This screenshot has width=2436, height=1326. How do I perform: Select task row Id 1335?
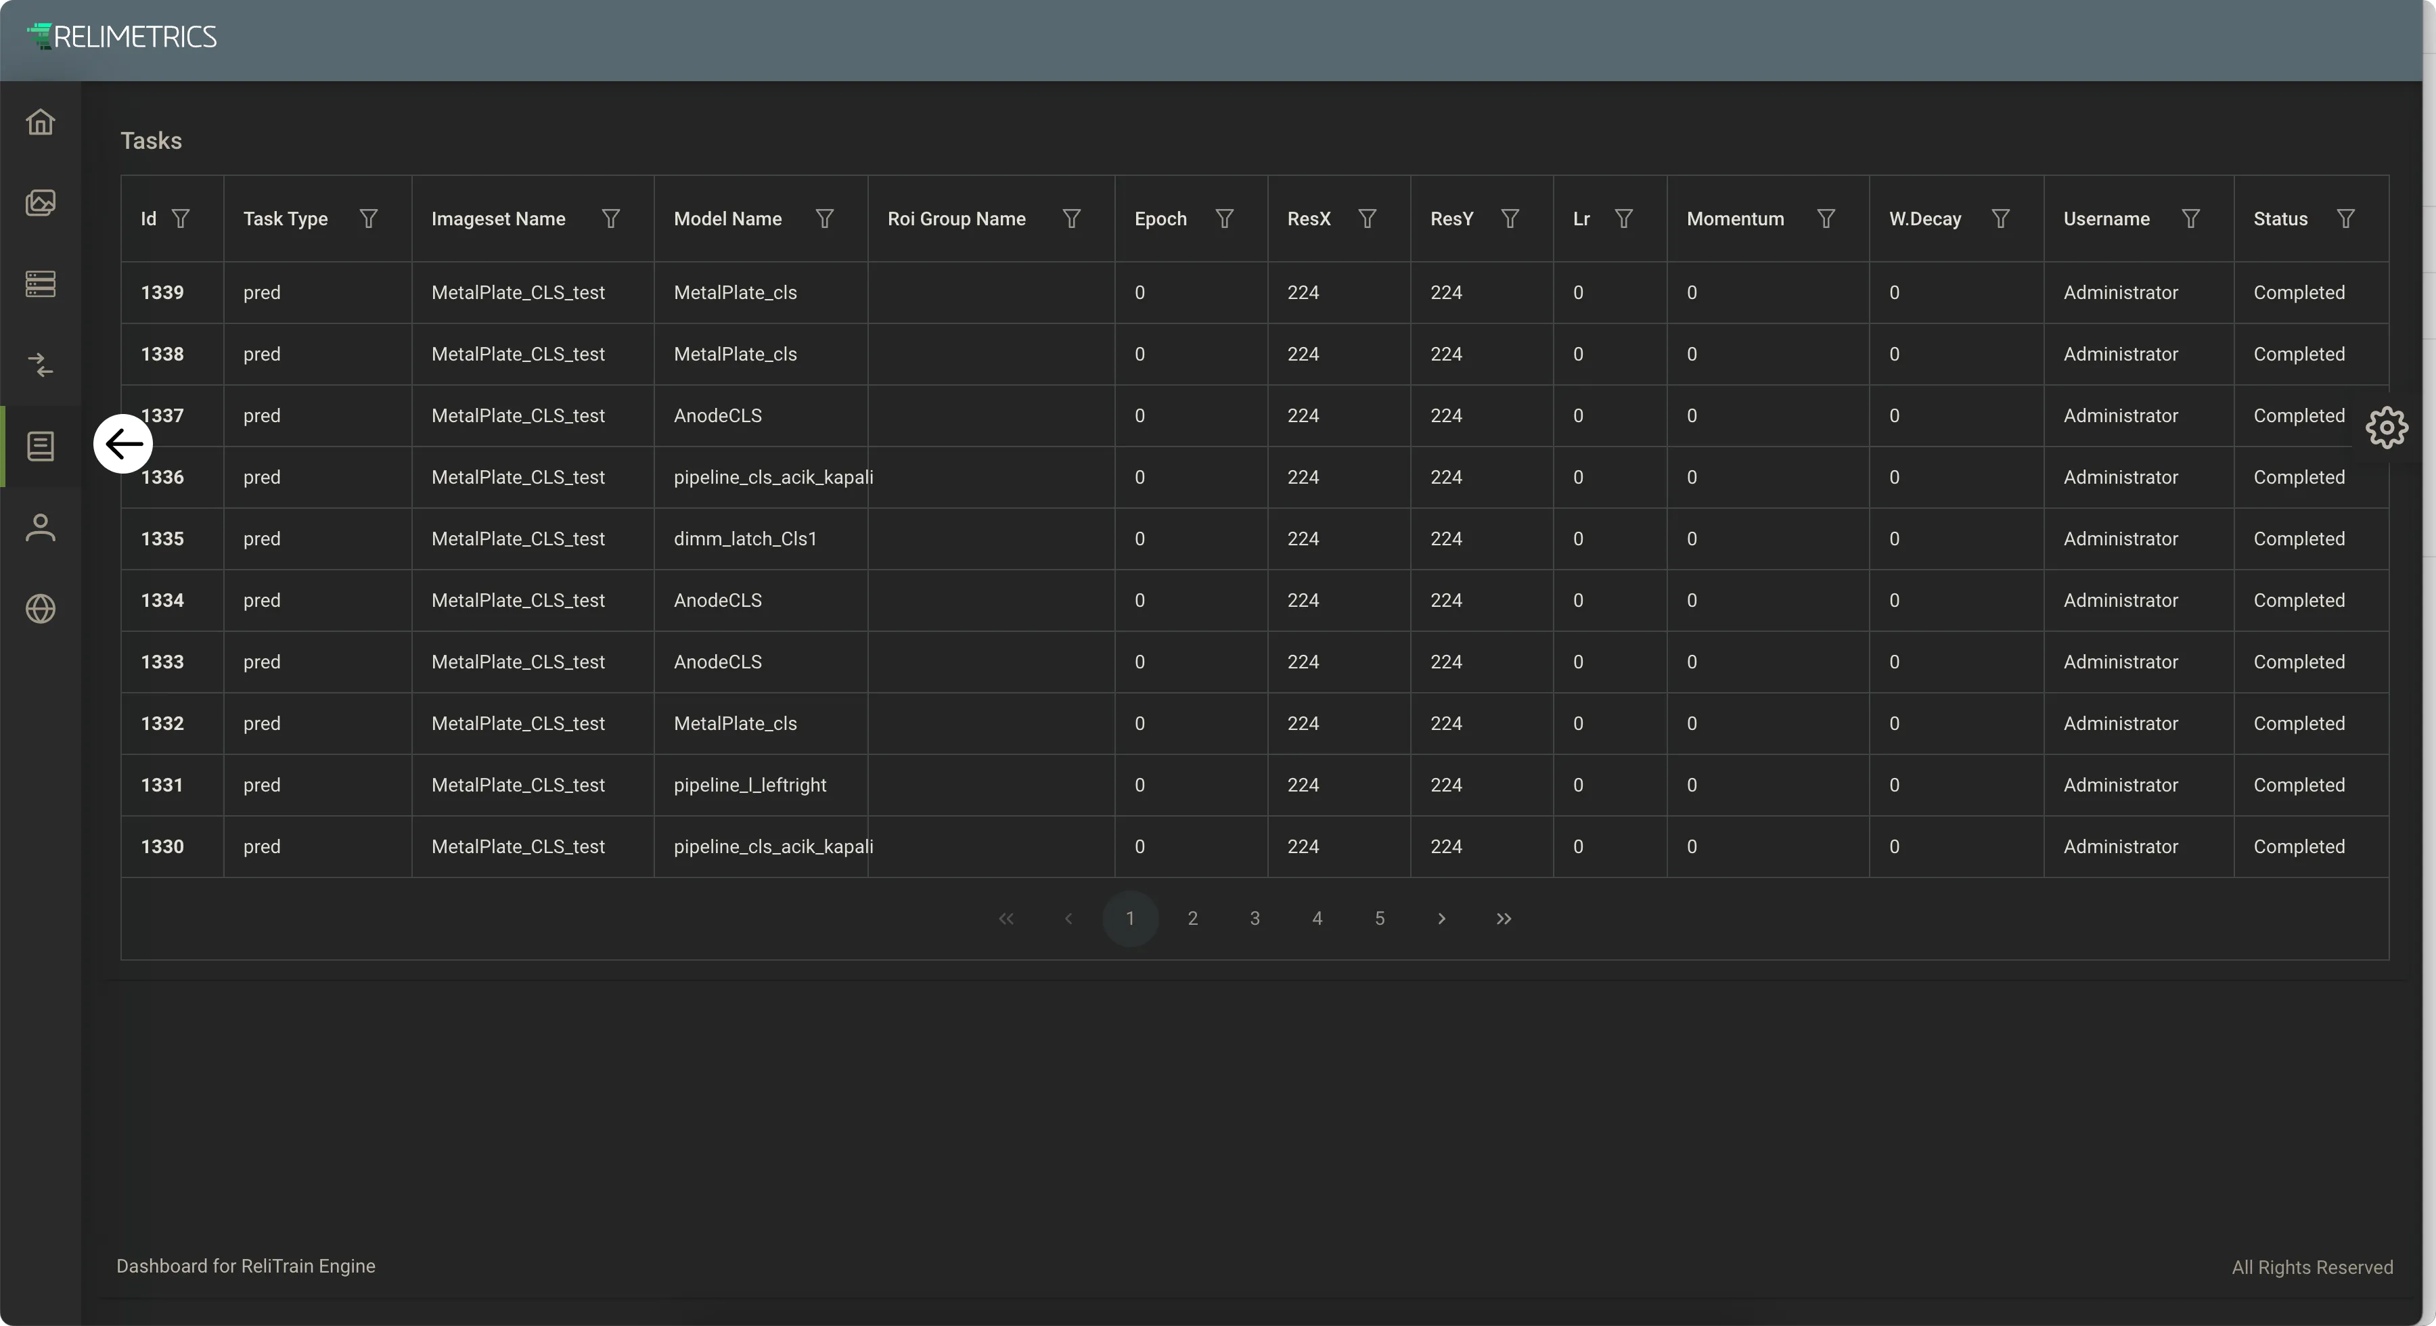pos(1255,538)
